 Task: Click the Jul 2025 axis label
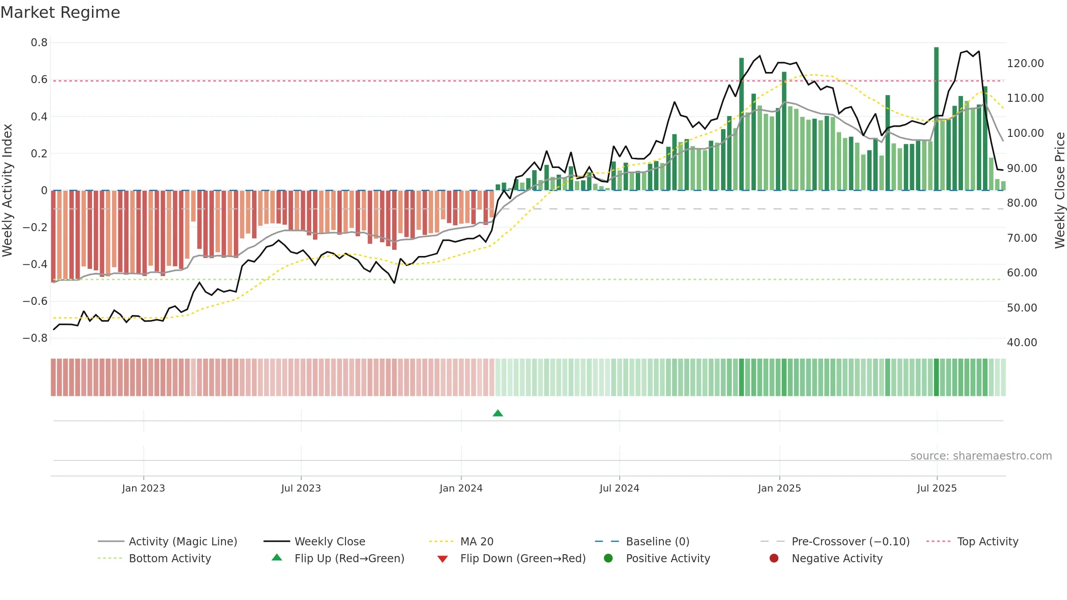tap(937, 488)
